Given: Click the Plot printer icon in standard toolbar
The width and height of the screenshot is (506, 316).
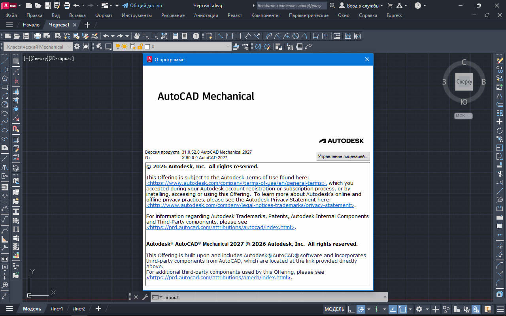Looking at the screenshot, I should 38,36.
